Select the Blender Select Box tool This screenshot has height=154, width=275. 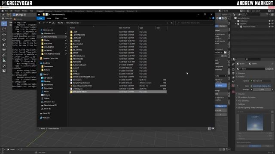tap(4, 24)
